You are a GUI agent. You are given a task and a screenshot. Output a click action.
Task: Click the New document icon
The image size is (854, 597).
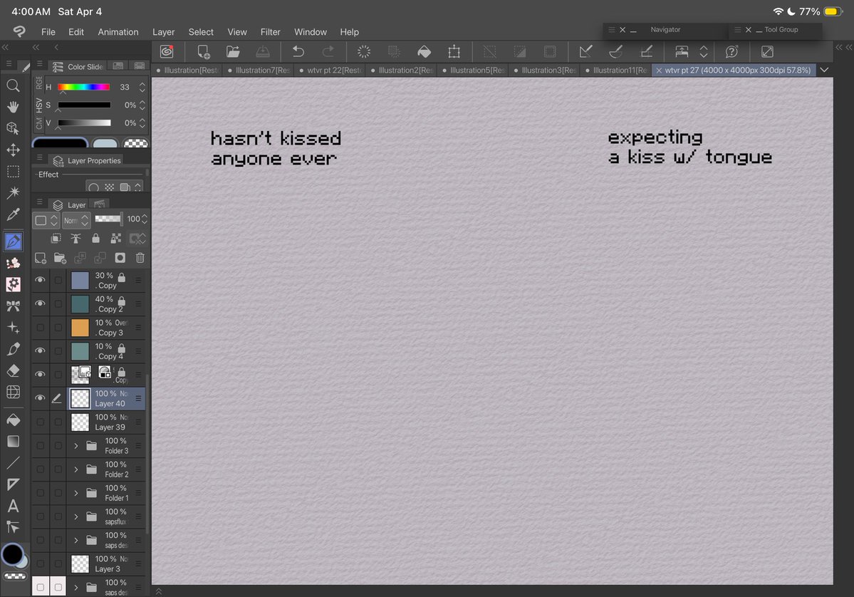[x=203, y=52]
